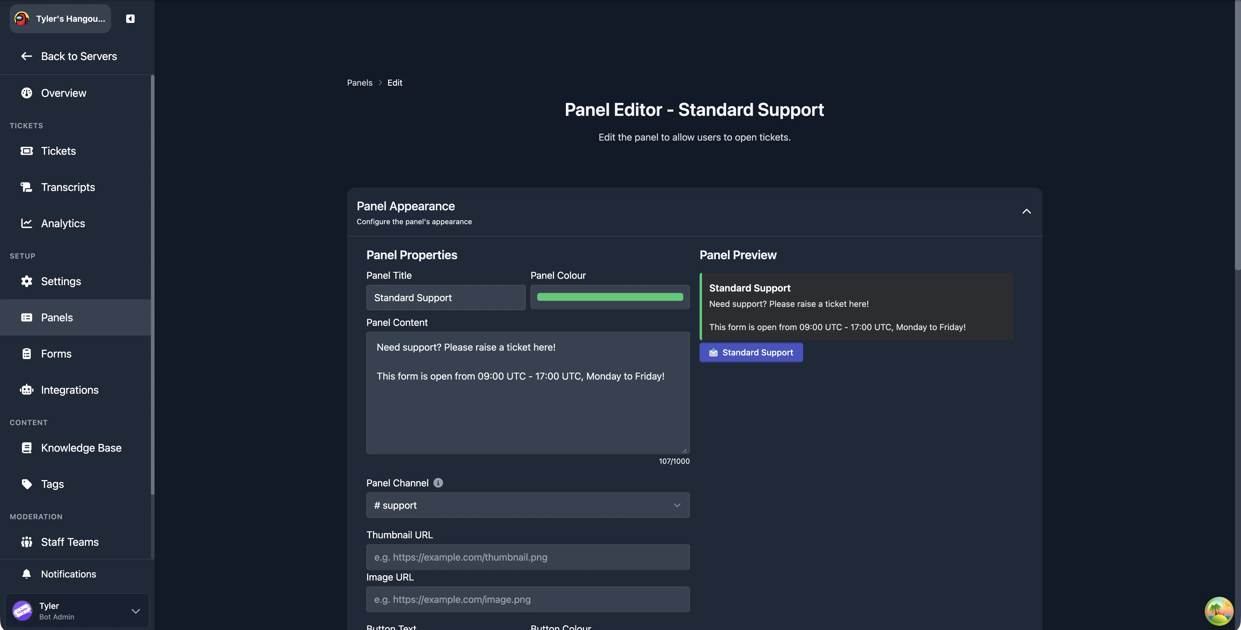Click the Integrations robot icon
The height and width of the screenshot is (630, 1241).
coord(27,390)
